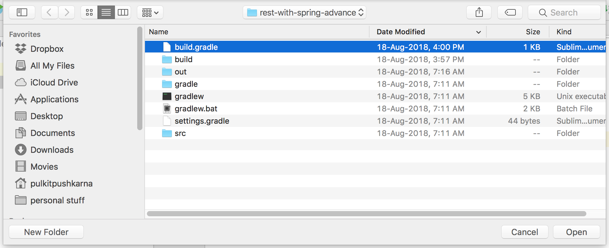Select Movies in the sidebar

coord(37,166)
